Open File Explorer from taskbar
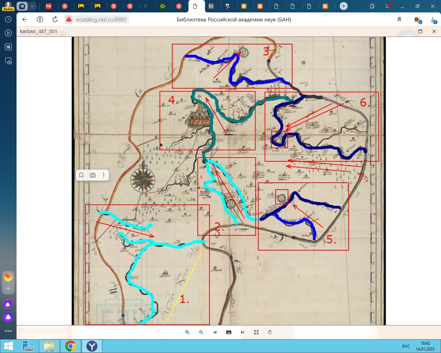Viewport: 441px width, 353px height. click(x=49, y=346)
